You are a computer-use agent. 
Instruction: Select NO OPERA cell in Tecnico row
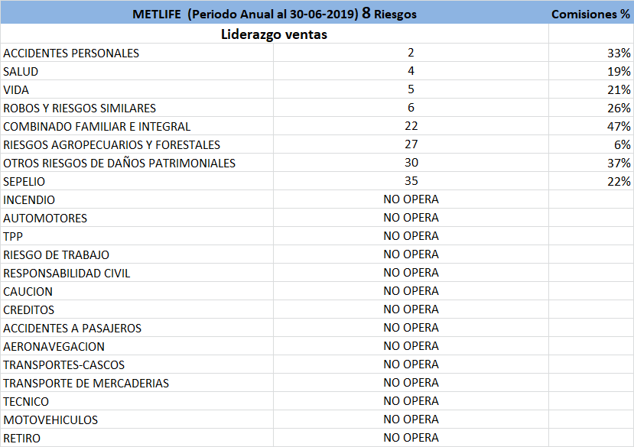tap(411, 401)
